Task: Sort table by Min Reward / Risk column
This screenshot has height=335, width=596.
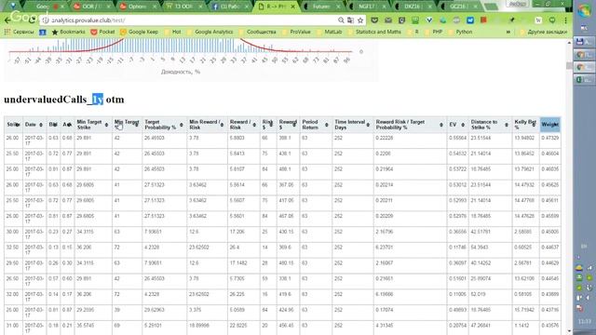Action: 207,125
